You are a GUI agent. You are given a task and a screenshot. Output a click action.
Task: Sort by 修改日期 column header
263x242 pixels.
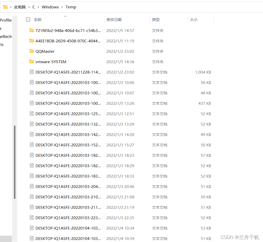click(x=114, y=20)
